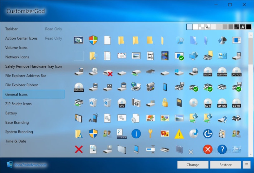Visit the door2windows.com link

30,165
